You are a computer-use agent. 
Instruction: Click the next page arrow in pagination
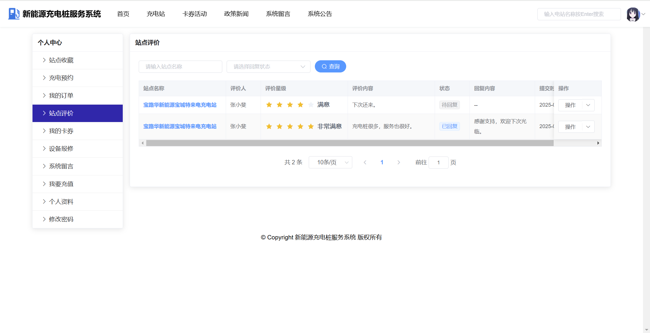tap(399, 163)
